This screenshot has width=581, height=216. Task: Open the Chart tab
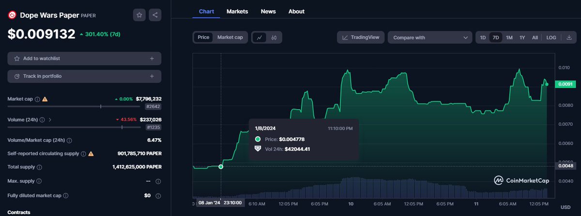(206, 11)
